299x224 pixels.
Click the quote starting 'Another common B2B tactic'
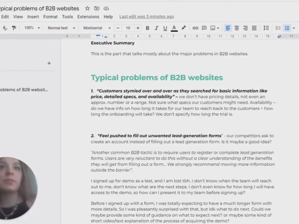[x=183, y=161]
